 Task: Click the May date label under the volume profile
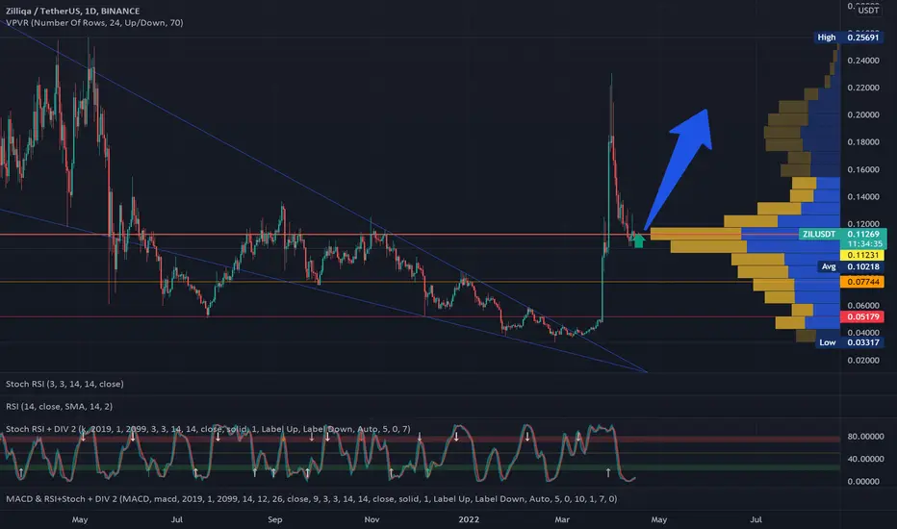coord(659,519)
